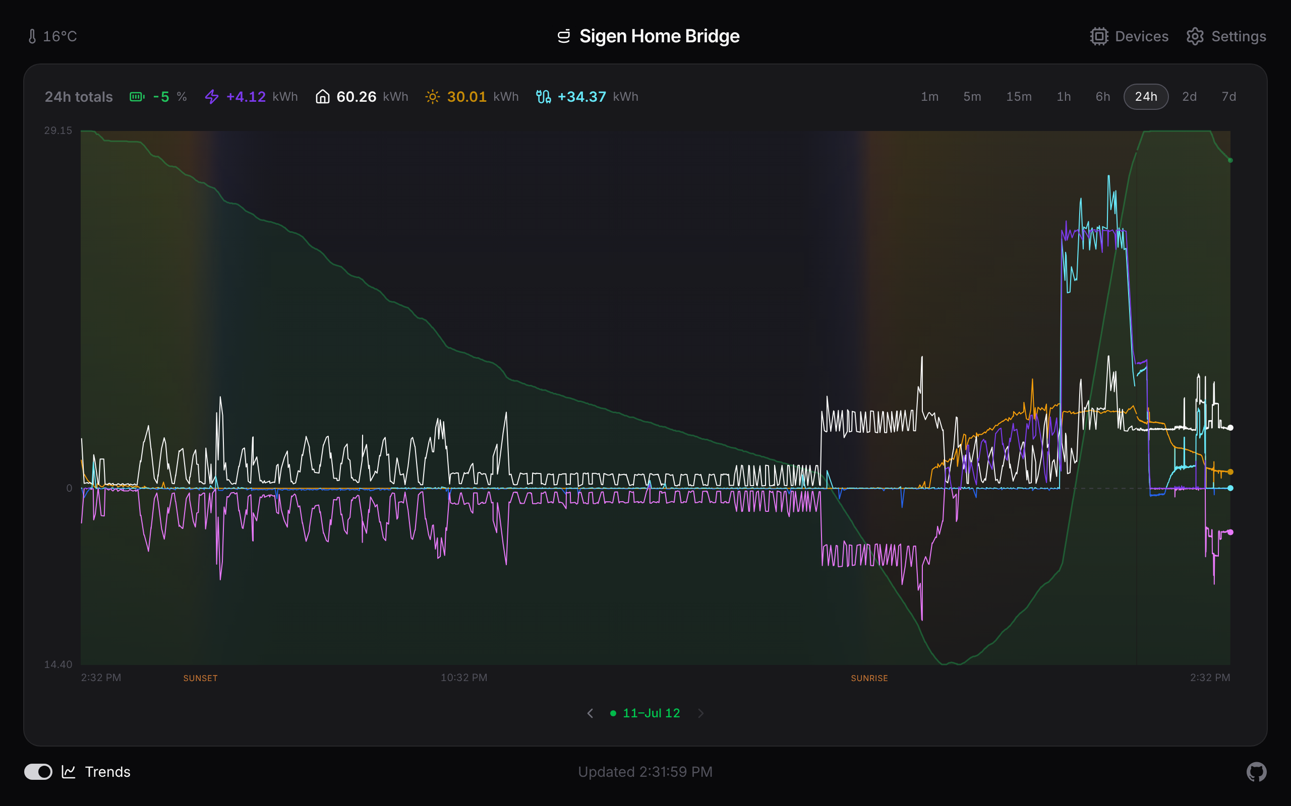Screen dimensions: 1291x806
Task: Click the orange endpoint dot on chart
Action: [x=1230, y=472]
